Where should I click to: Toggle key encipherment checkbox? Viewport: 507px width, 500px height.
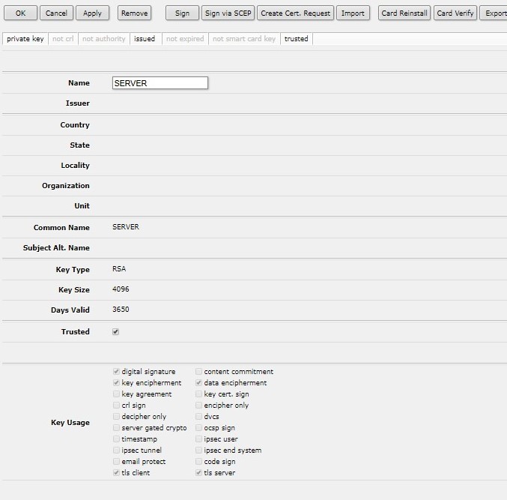pyautogui.click(x=116, y=383)
